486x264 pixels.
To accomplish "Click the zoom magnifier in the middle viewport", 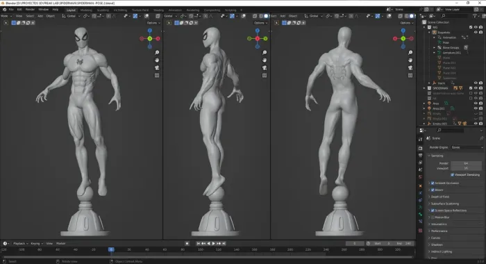I will pyautogui.click(x=265, y=52).
